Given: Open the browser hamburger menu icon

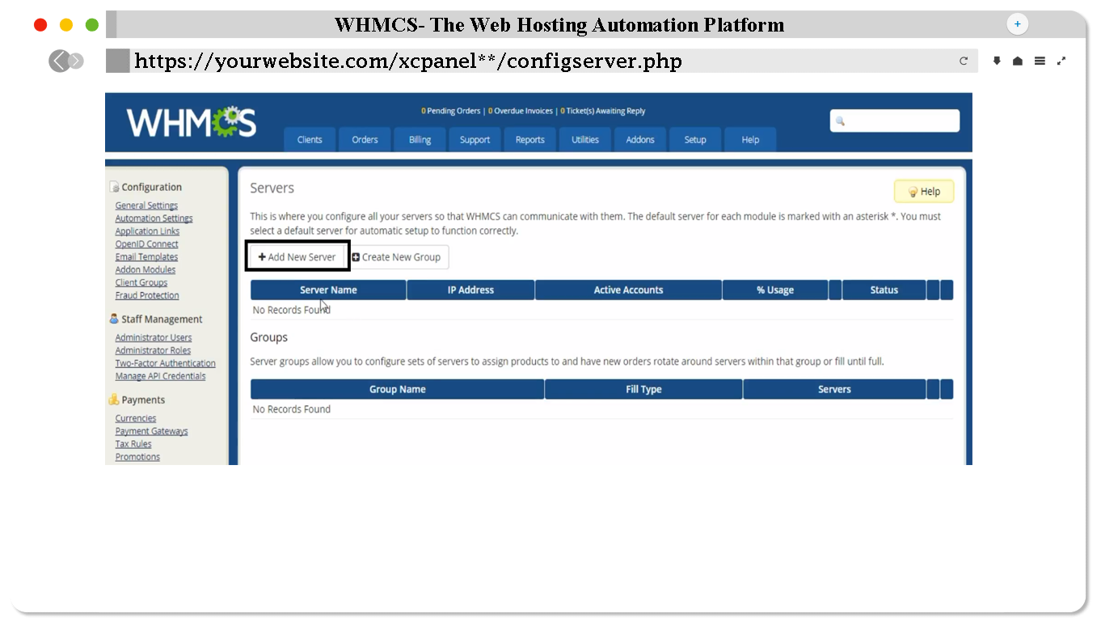Looking at the screenshot, I should coord(1040,61).
